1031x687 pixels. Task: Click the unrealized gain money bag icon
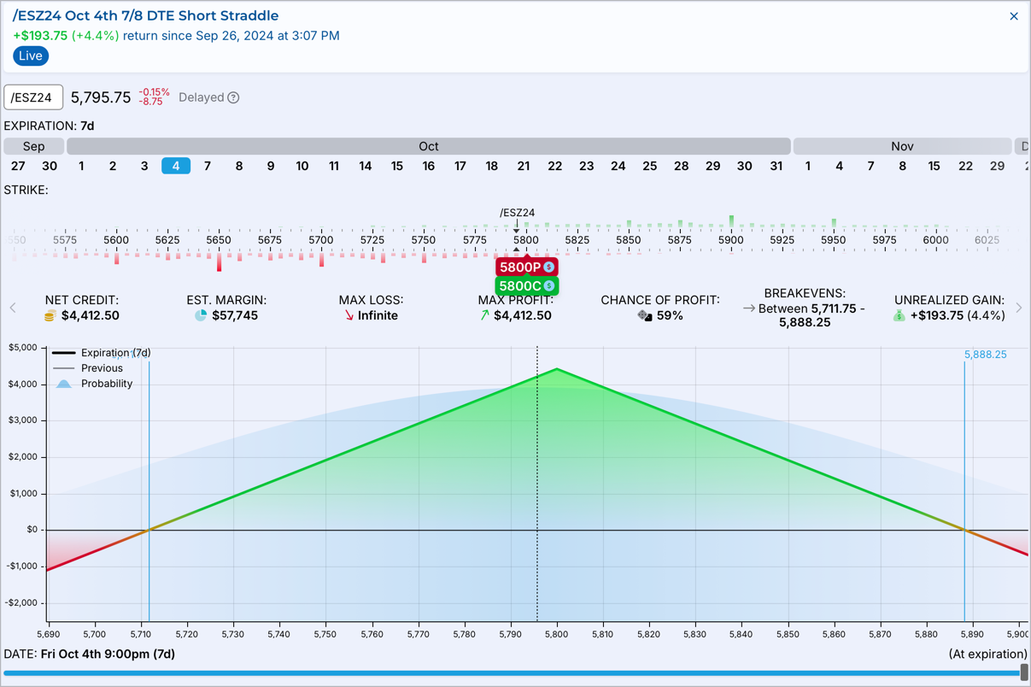(x=899, y=316)
